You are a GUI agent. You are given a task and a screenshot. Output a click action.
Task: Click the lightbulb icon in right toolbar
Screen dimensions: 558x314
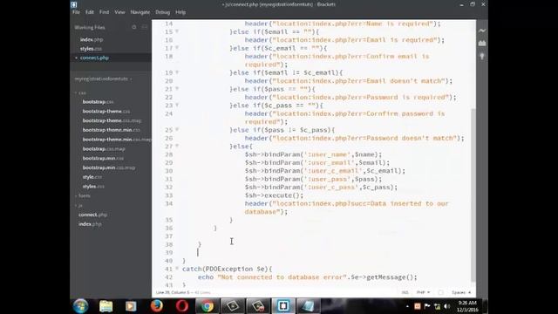coord(482,56)
